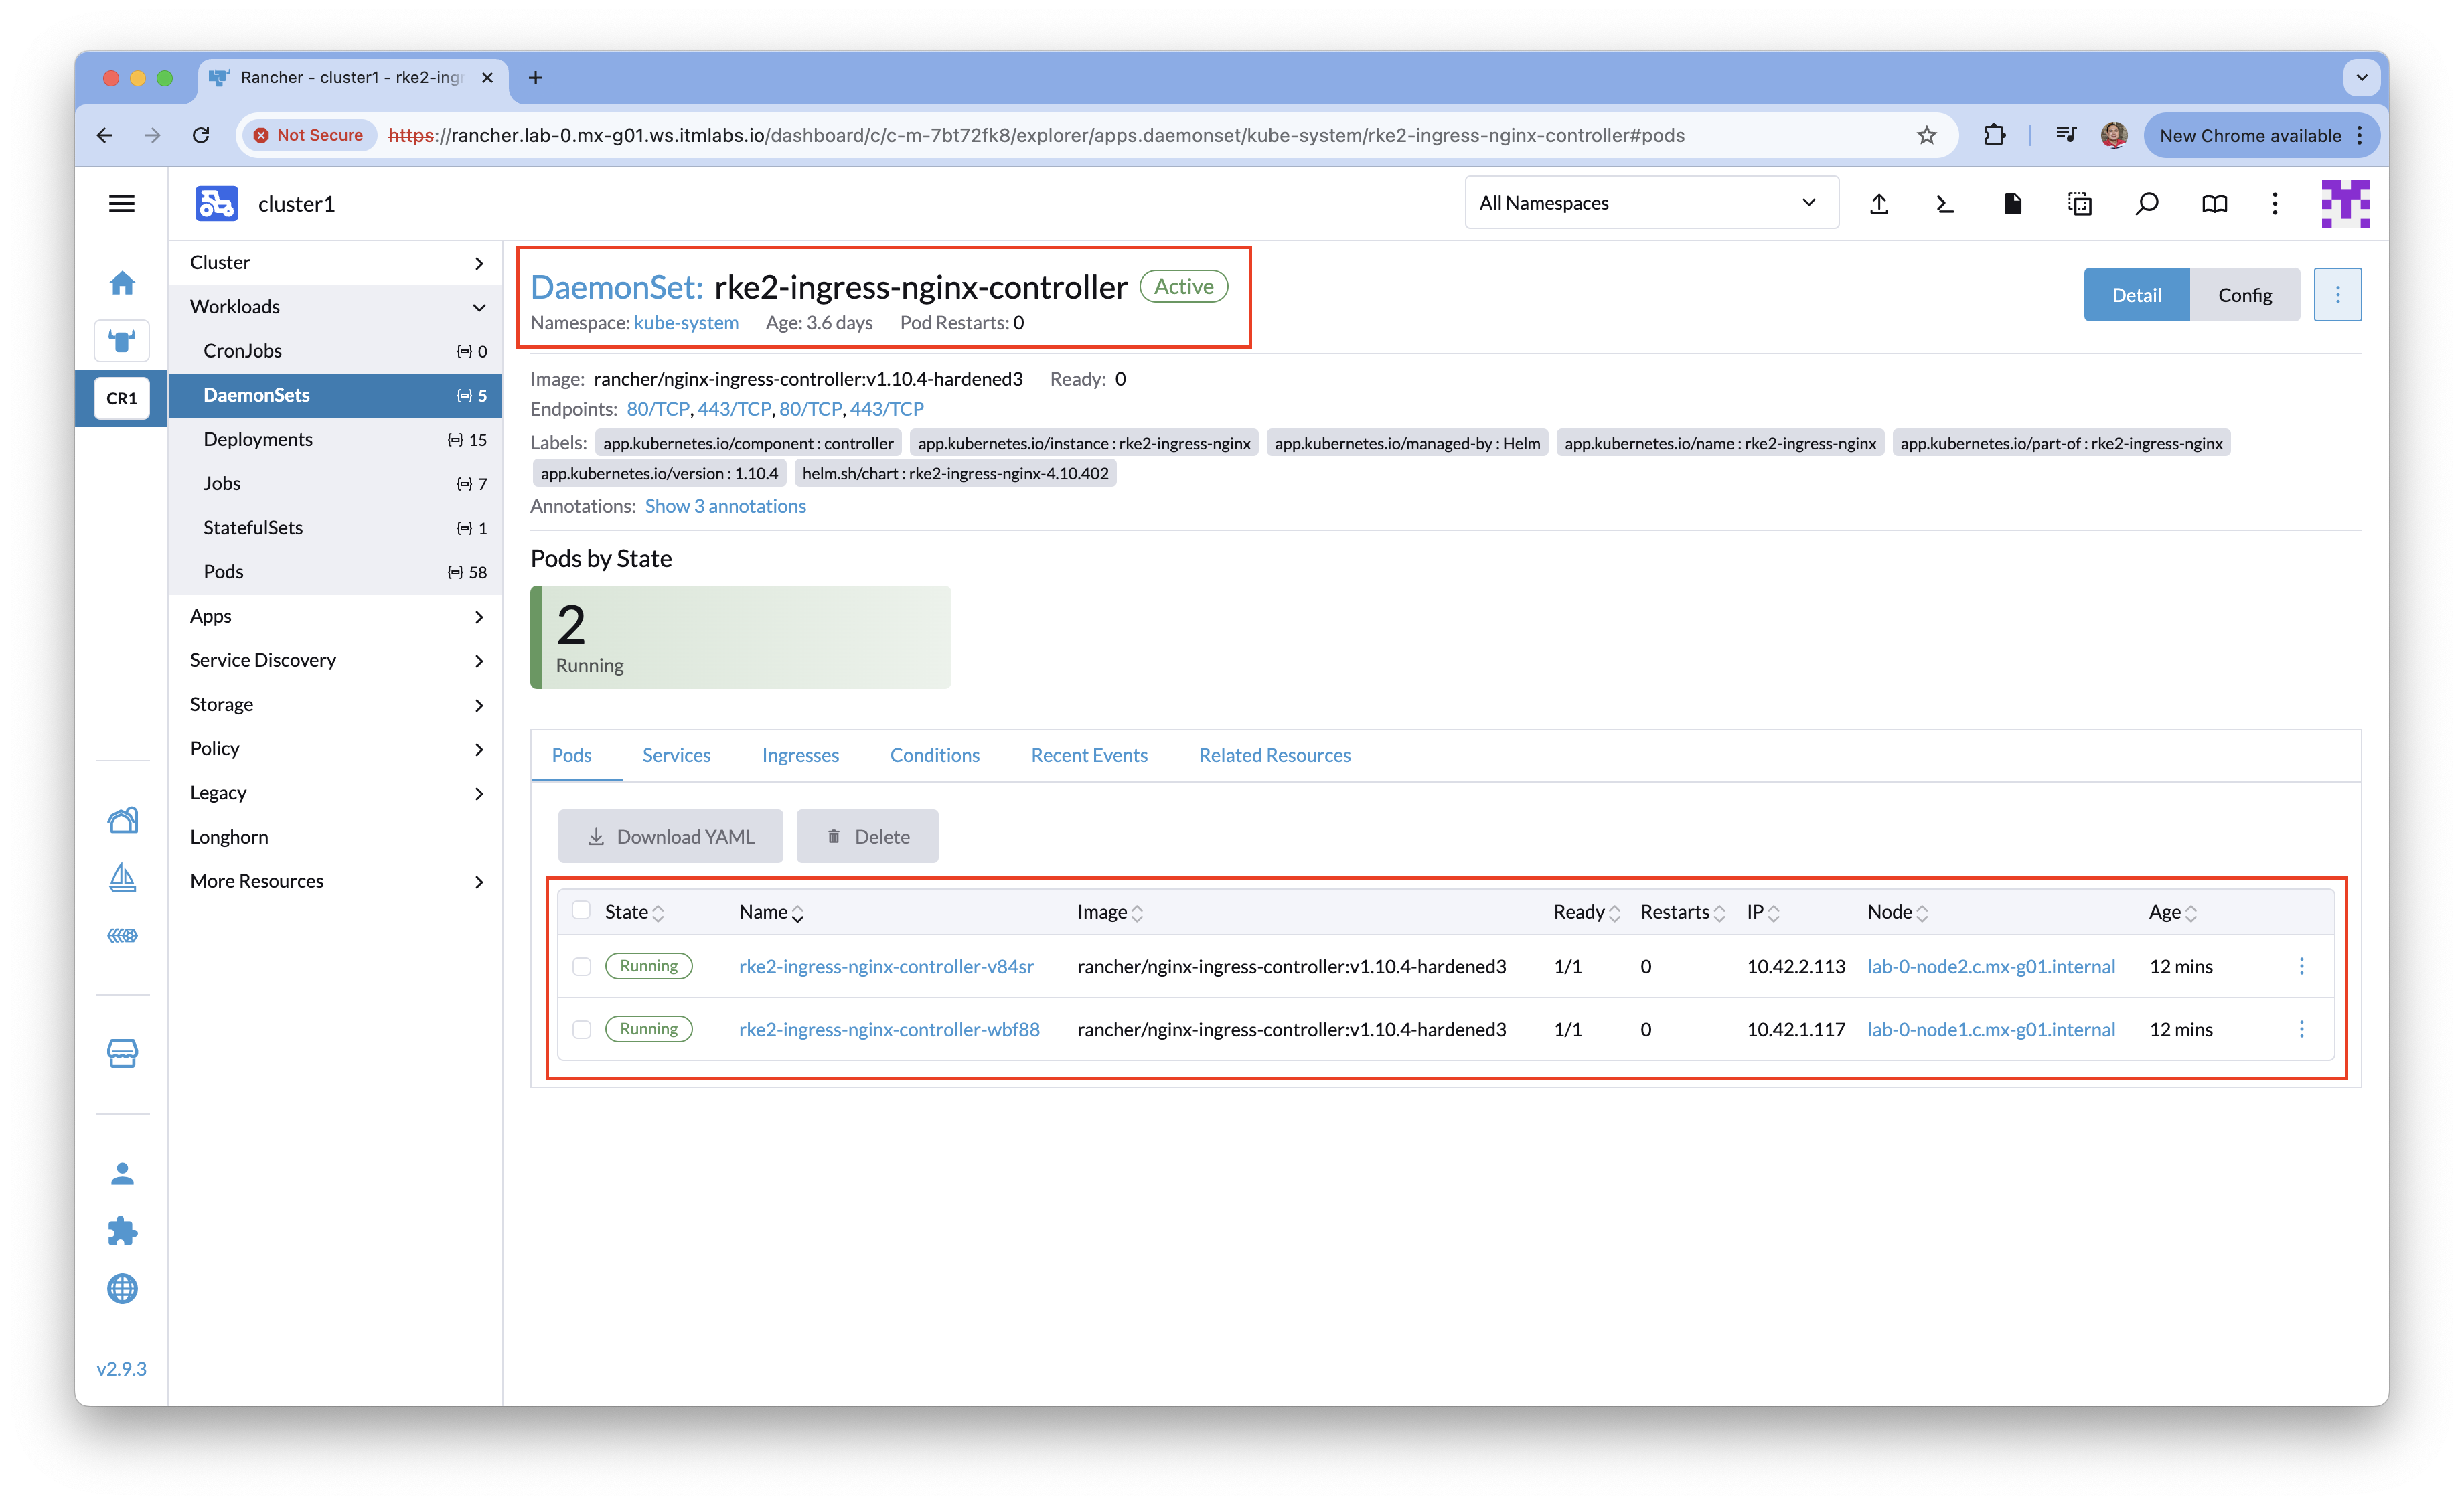Click the Download KubeConfig file icon
This screenshot has height=1505, width=2464.
(2013, 204)
